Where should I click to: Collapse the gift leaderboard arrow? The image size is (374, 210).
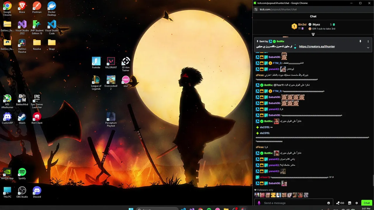(x=313, y=34)
